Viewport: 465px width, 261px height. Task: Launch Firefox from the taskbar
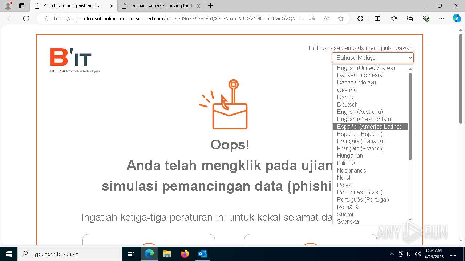tap(185, 254)
